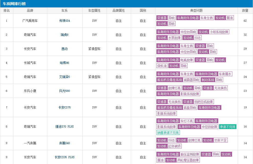The width and height of the screenshot is (253, 164).
Task: Select the 车型属性 column header
Action: pos(94,10)
